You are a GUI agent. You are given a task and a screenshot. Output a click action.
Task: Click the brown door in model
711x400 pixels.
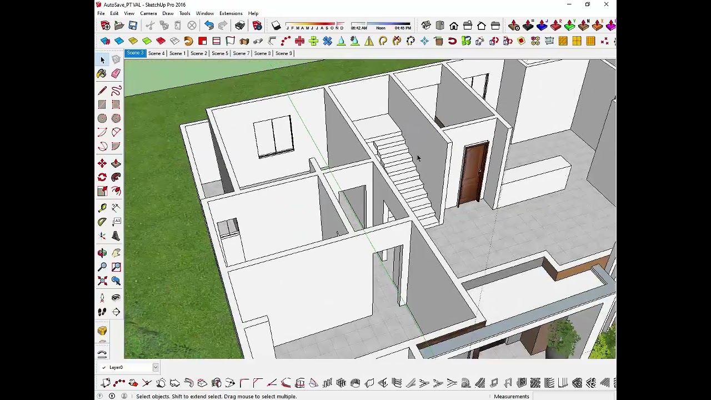473,173
